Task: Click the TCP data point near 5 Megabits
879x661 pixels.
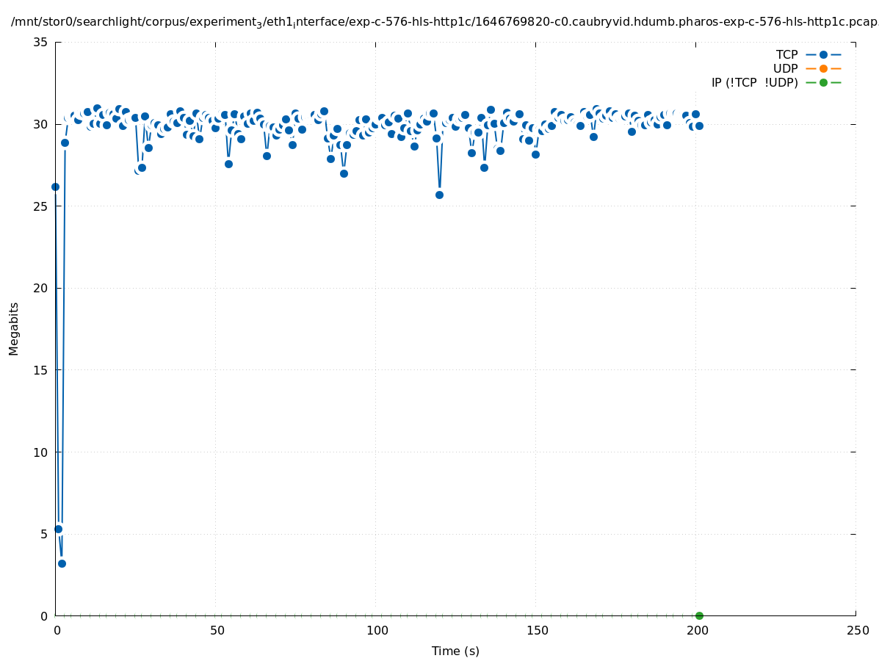Action: pyautogui.click(x=58, y=529)
